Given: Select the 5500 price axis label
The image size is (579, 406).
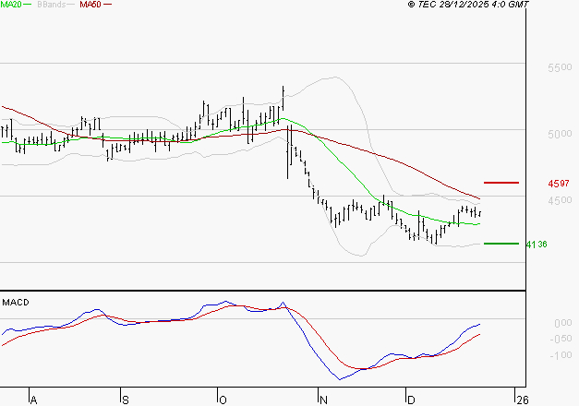Looking at the screenshot, I should (x=560, y=67).
